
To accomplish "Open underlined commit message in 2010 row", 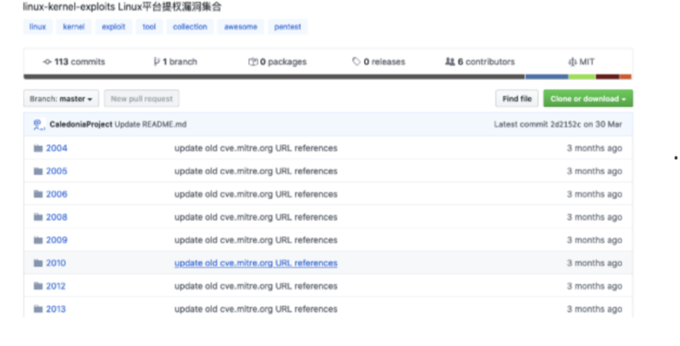I will (256, 264).
